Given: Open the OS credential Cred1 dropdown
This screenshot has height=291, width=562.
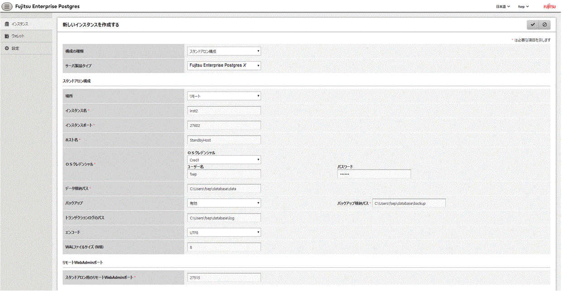Looking at the screenshot, I should pyautogui.click(x=224, y=160).
